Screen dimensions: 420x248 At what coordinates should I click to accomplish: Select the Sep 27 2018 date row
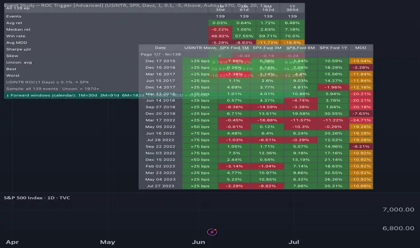[x=160, y=107]
